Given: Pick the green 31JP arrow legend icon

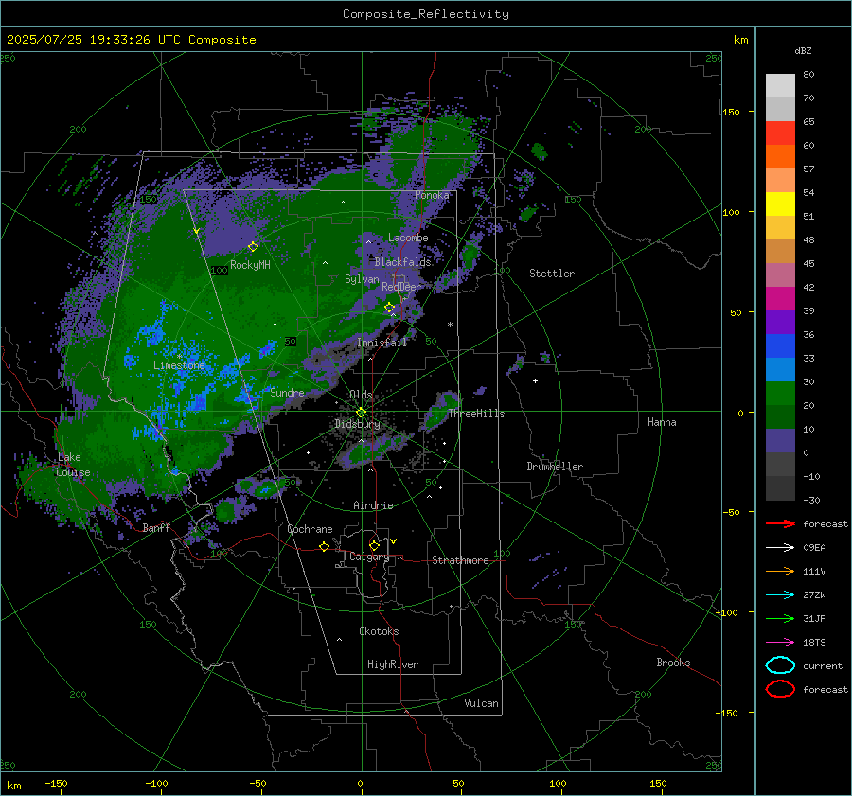Looking at the screenshot, I should click(780, 618).
